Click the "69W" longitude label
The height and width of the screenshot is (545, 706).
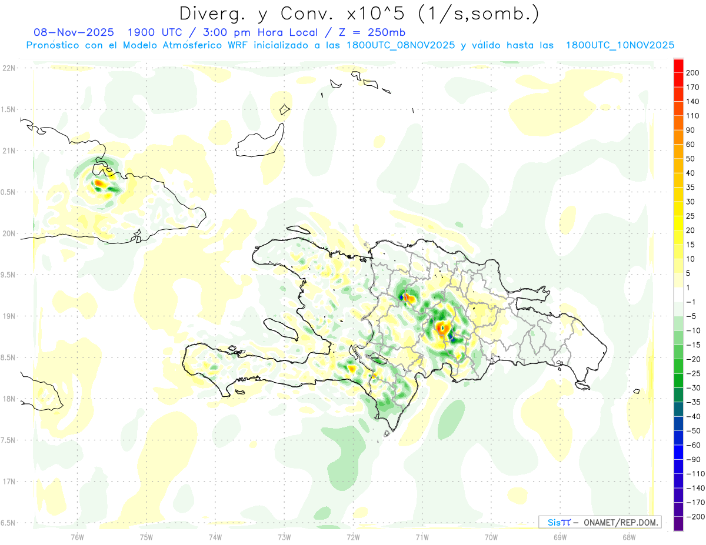[x=560, y=537]
